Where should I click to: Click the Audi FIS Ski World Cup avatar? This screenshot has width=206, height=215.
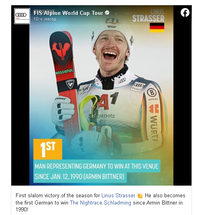tap(22, 16)
